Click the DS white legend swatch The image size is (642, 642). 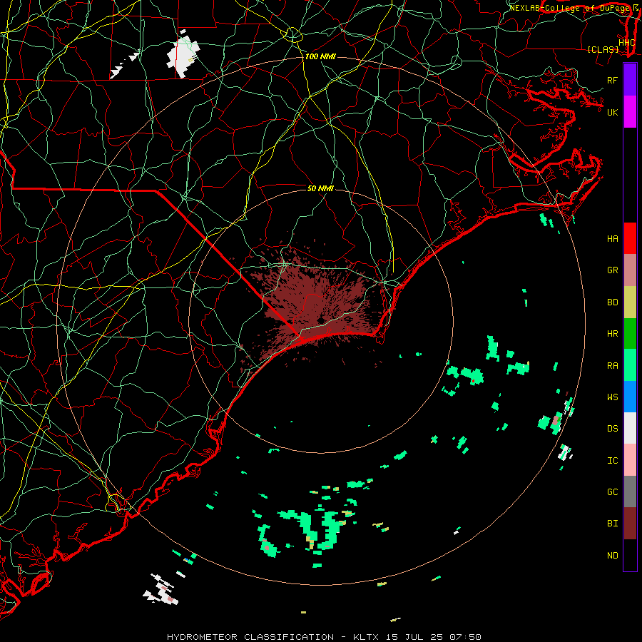coord(630,428)
